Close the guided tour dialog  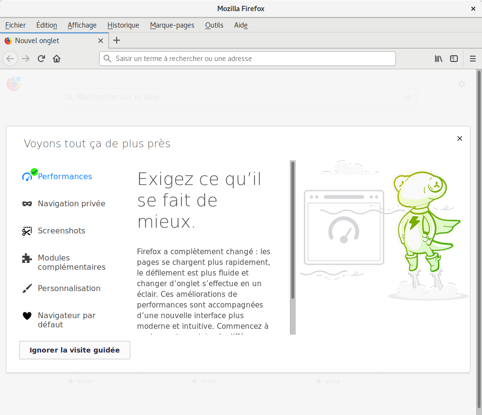coord(460,138)
